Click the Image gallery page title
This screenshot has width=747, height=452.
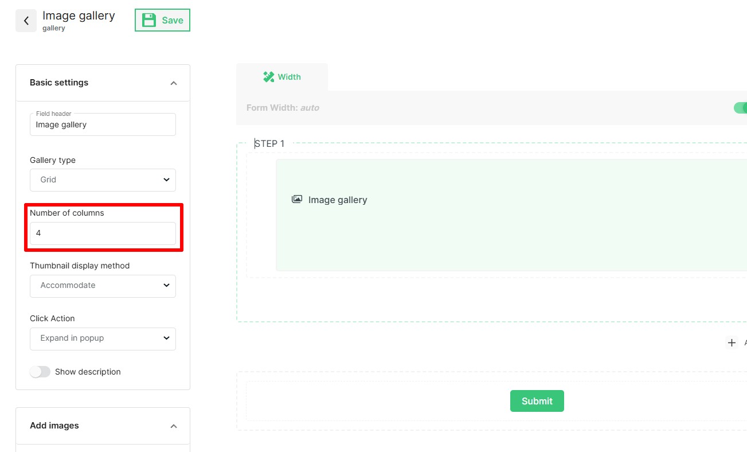pos(79,15)
